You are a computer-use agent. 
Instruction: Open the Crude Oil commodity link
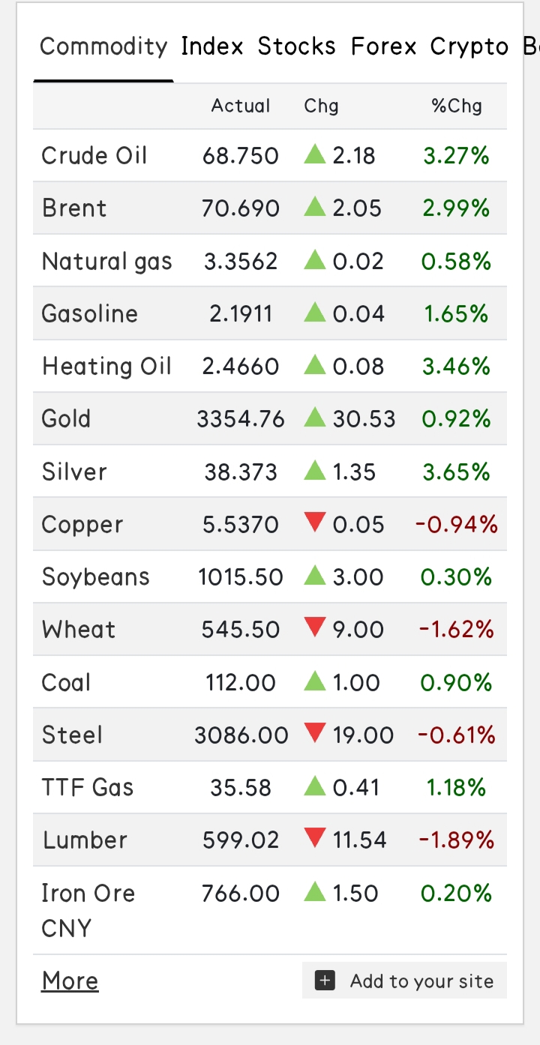[x=94, y=156]
